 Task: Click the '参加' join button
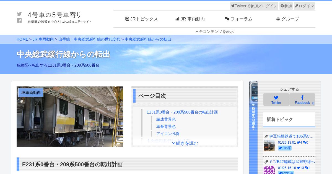point(286,6)
